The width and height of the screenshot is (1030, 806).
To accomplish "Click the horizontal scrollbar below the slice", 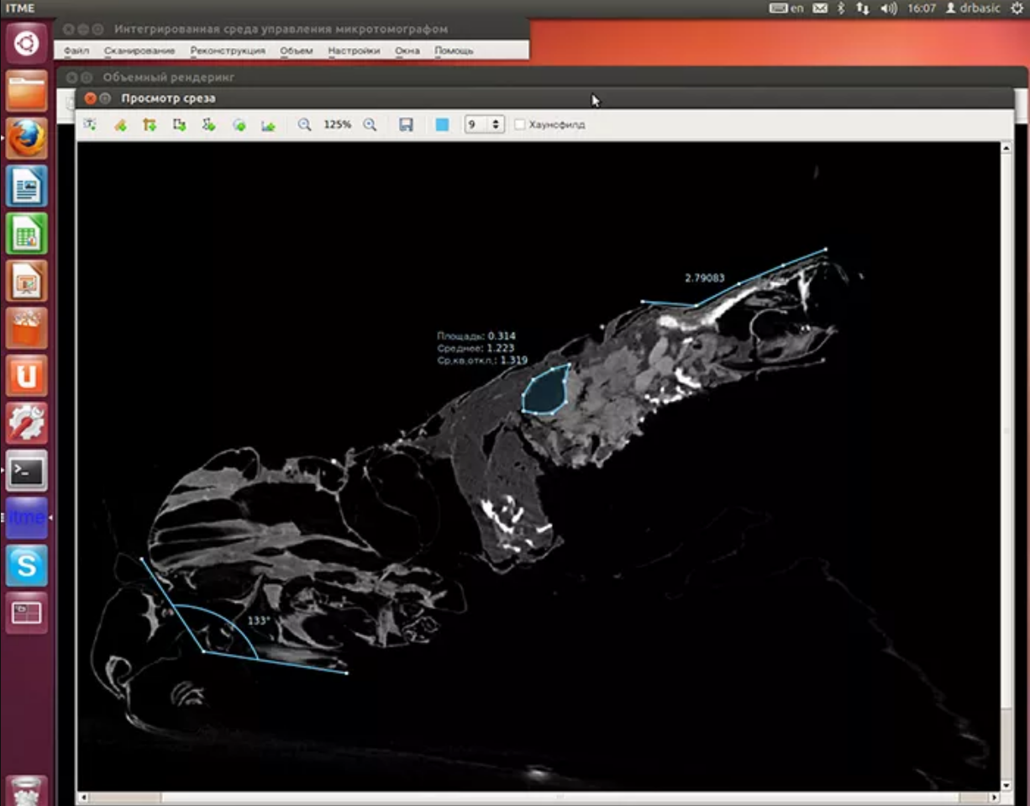I will (x=538, y=797).
